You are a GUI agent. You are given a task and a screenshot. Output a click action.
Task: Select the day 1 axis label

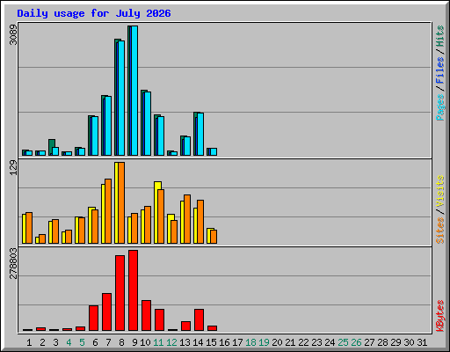[x=29, y=342]
